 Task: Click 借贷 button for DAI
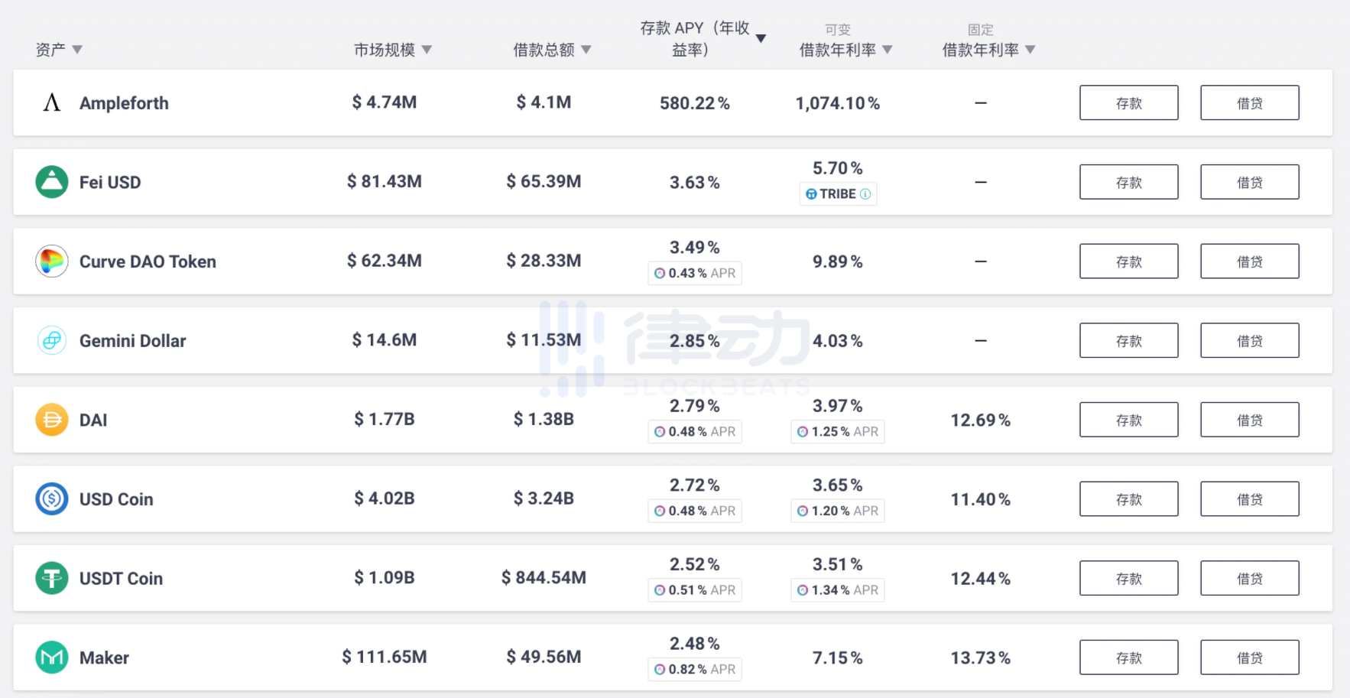(x=1249, y=420)
